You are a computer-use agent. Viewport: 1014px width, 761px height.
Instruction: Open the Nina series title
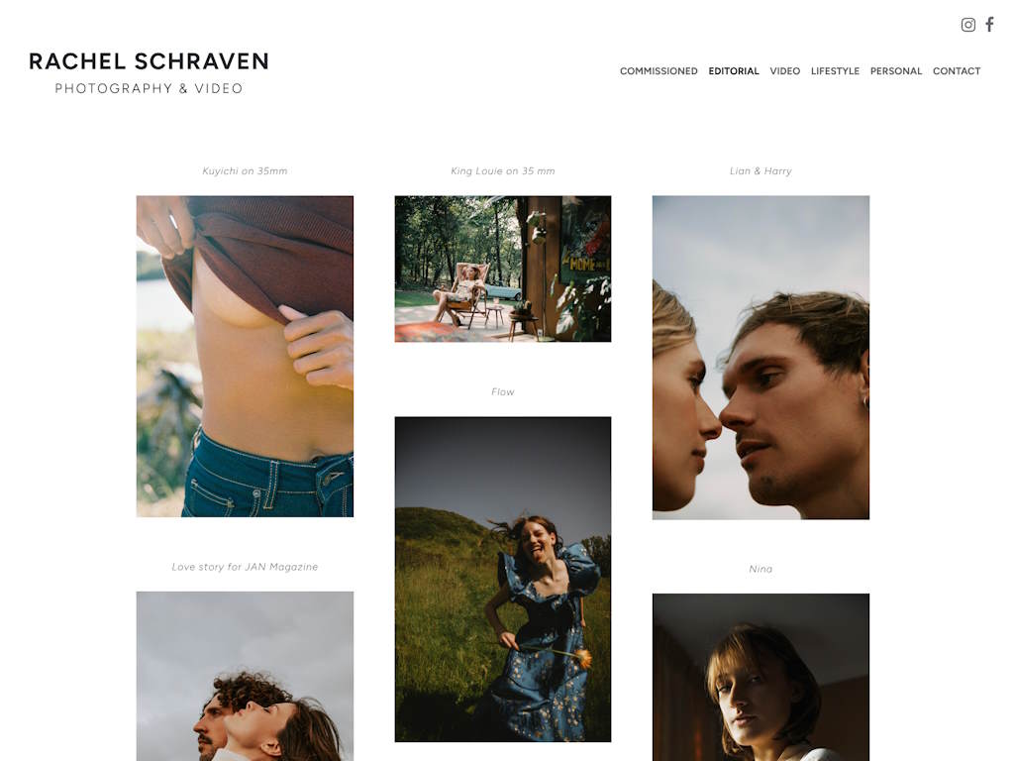tap(760, 569)
